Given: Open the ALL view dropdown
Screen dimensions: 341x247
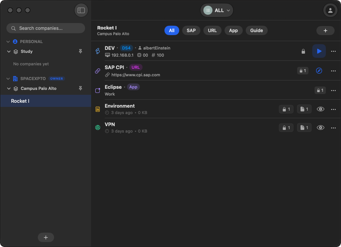Looking at the screenshot, I should click(x=217, y=10).
